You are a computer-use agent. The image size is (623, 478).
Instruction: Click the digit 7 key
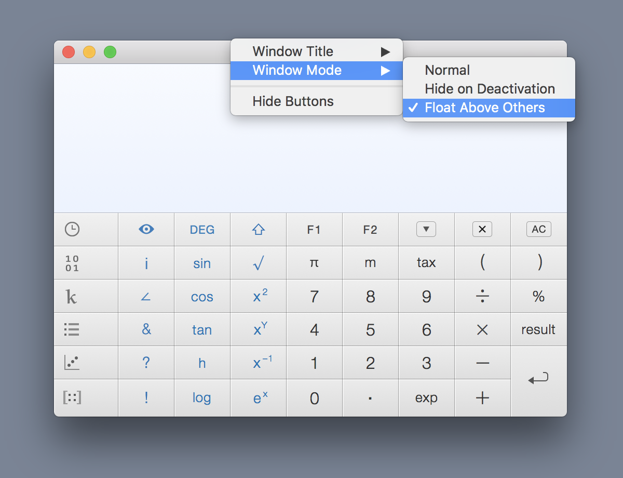coord(314,296)
